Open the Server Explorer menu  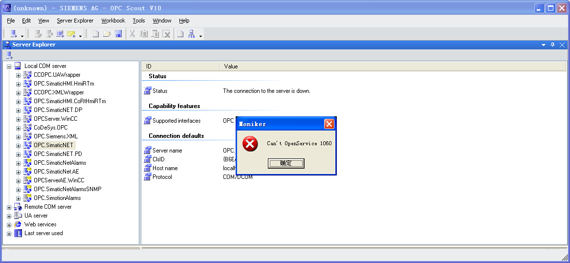(x=75, y=21)
